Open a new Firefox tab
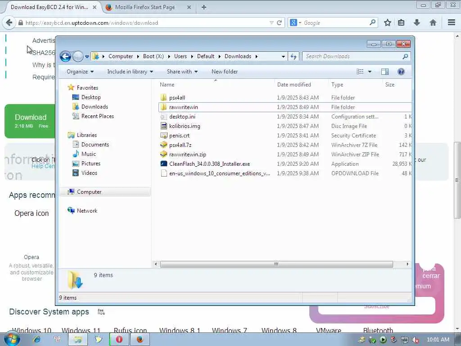The image size is (461, 346). 204,7
